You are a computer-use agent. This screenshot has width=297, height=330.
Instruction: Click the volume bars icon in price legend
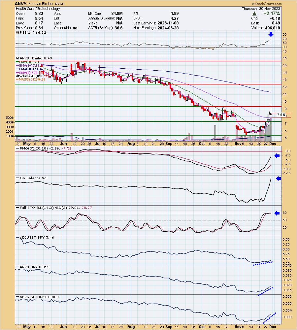point(17,76)
